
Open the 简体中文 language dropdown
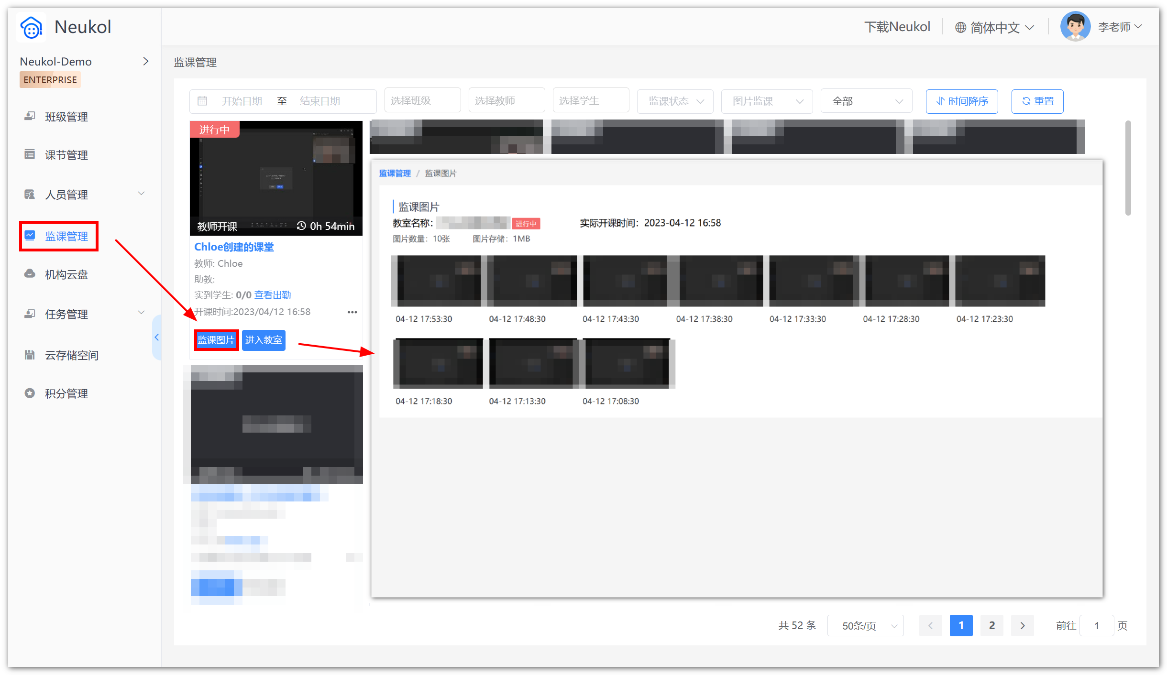tap(995, 28)
